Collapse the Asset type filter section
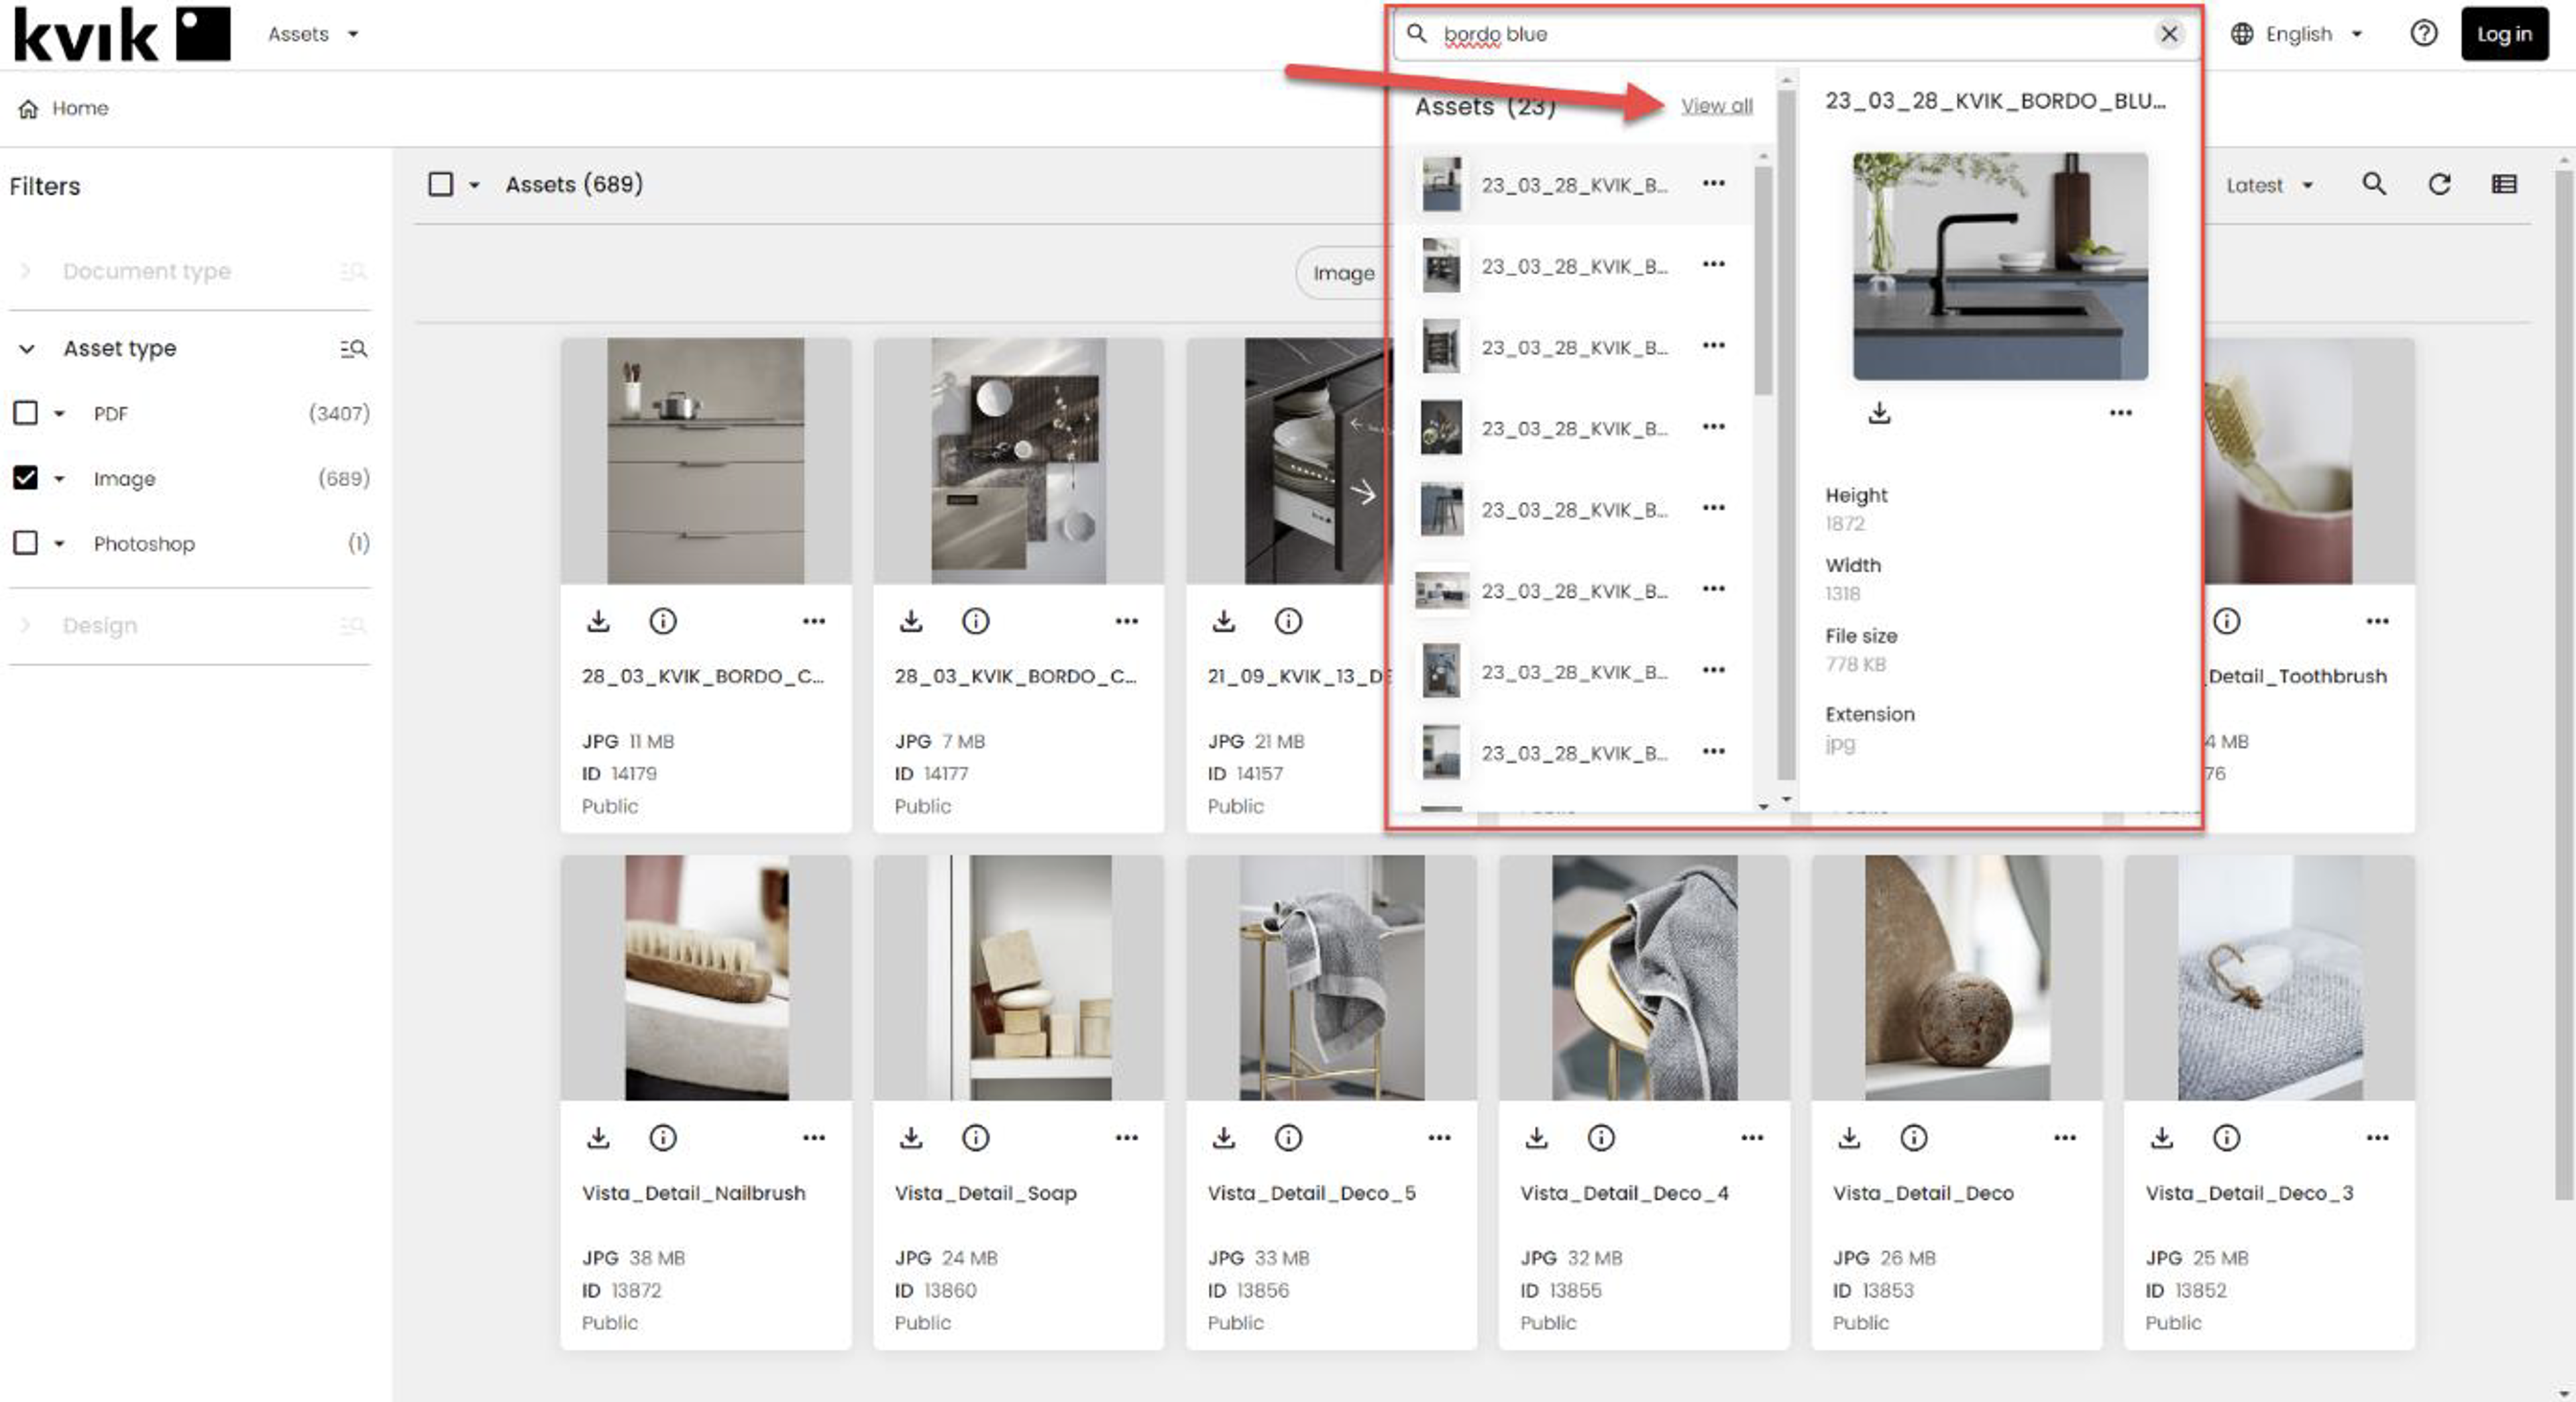 click(x=27, y=348)
